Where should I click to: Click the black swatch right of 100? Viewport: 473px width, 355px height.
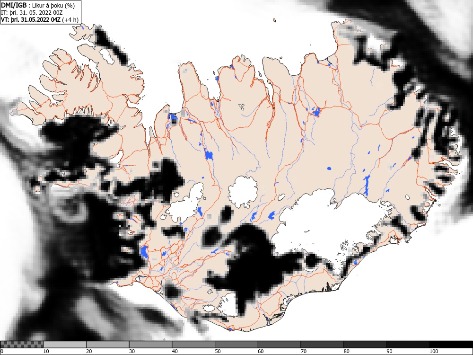coord(451,345)
